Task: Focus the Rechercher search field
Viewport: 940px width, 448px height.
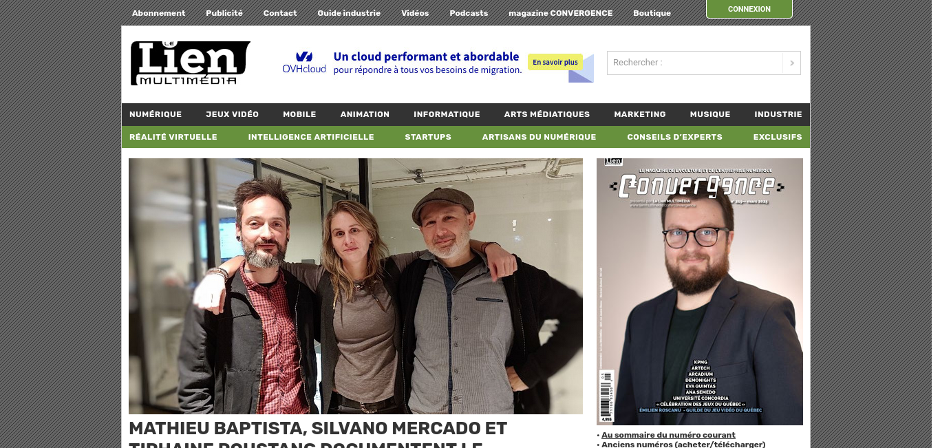Action: 694,63
